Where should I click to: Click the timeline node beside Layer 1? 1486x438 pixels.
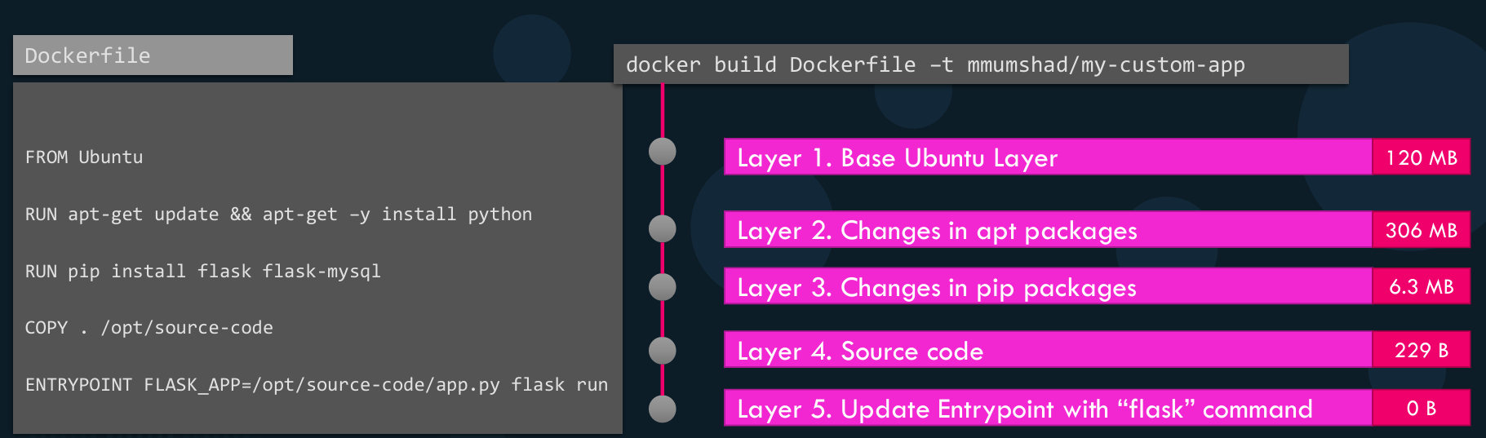pyautogui.click(x=662, y=152)
